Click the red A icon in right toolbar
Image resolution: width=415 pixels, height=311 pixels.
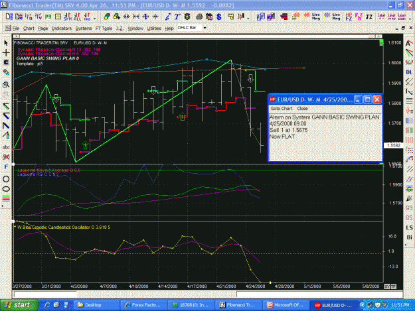click(x=409, y=43)
